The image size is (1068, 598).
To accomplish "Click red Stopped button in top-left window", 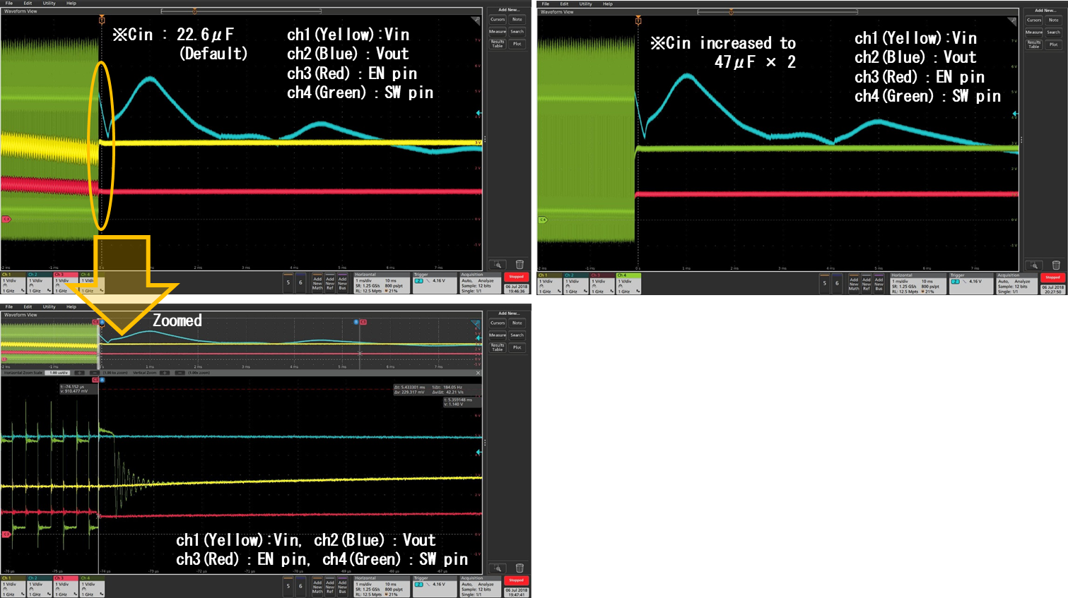I will click(x=517, y=277).
